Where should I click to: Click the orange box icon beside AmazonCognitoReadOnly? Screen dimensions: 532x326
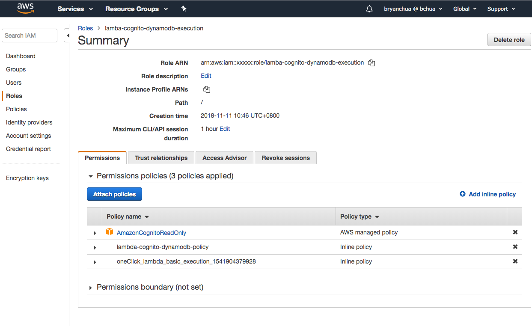tap(110, 232)
